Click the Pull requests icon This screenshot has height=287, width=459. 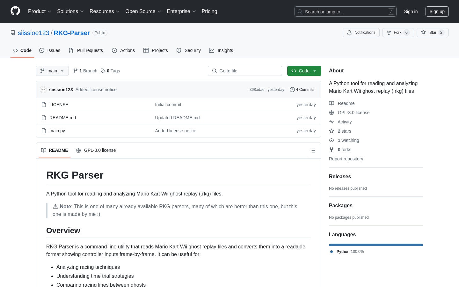pos(71,50)
